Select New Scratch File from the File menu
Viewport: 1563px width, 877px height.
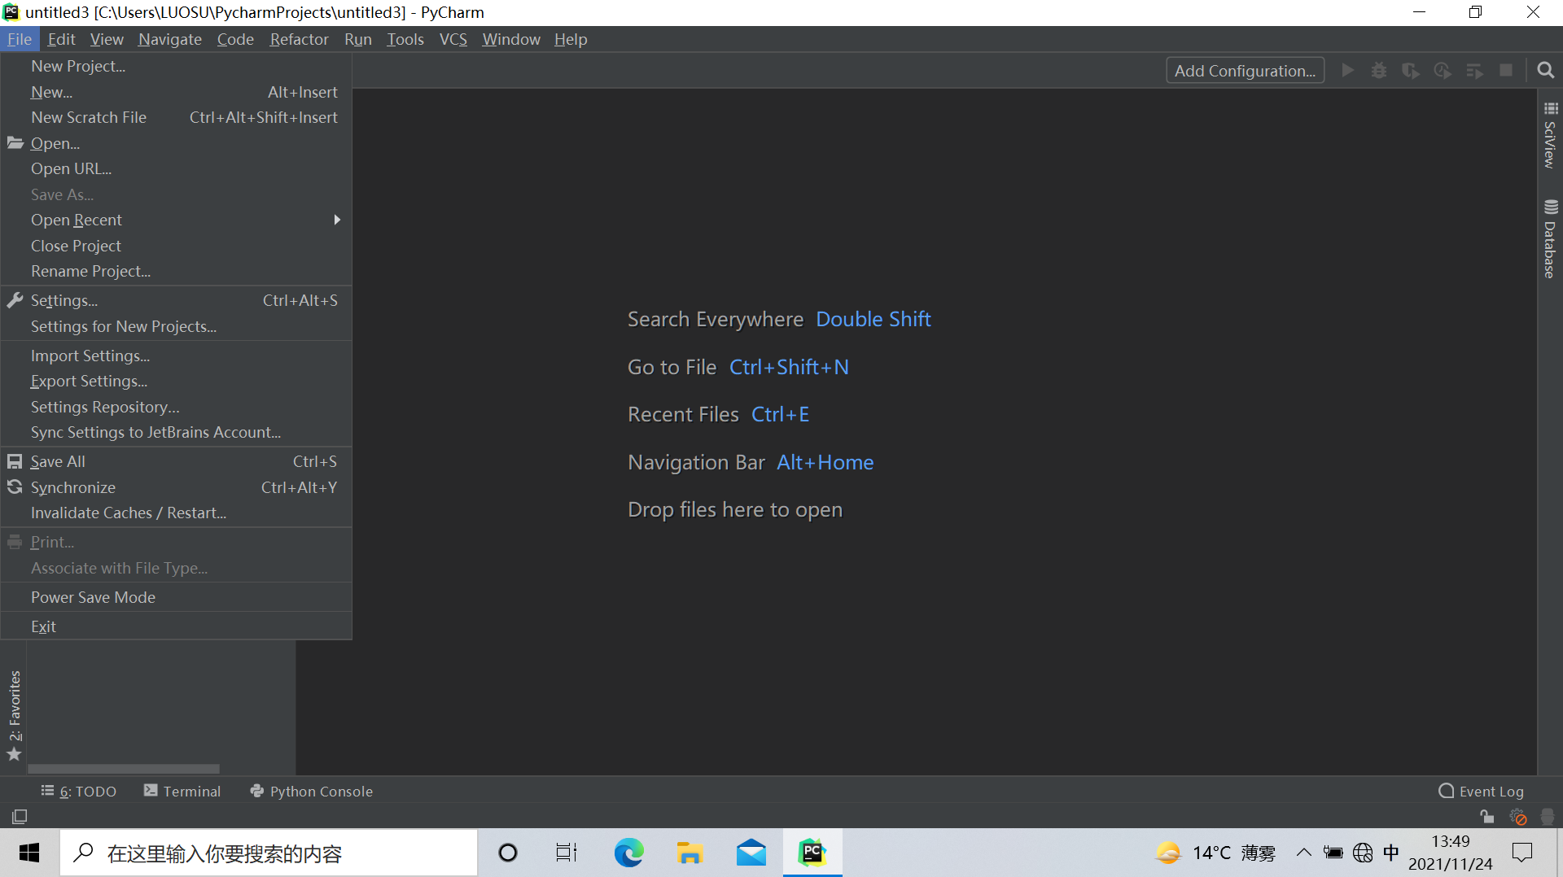[89, 116]
